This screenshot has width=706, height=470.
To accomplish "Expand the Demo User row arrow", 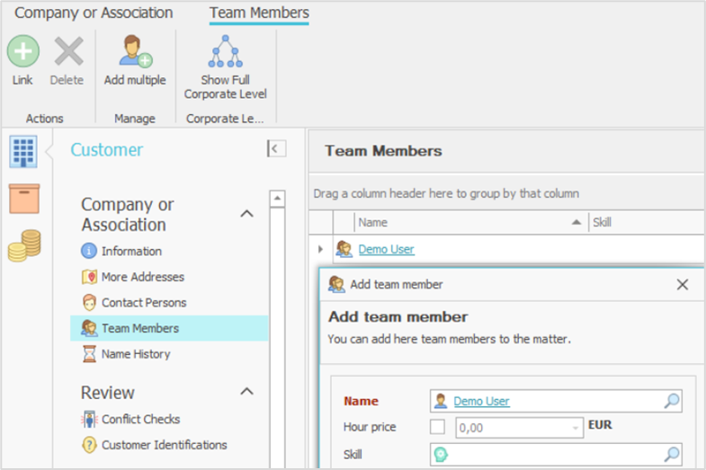I will tap(320, 249).
